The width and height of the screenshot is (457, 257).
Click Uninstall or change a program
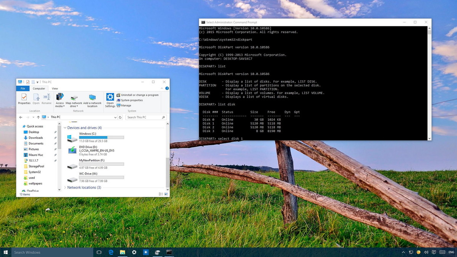click(x=137, y=95)
